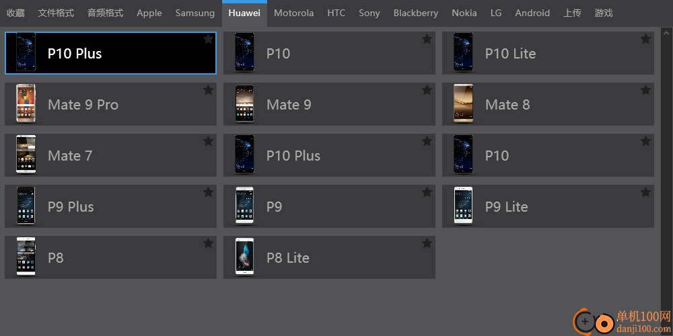Open the Samsung devices tab

195,13
